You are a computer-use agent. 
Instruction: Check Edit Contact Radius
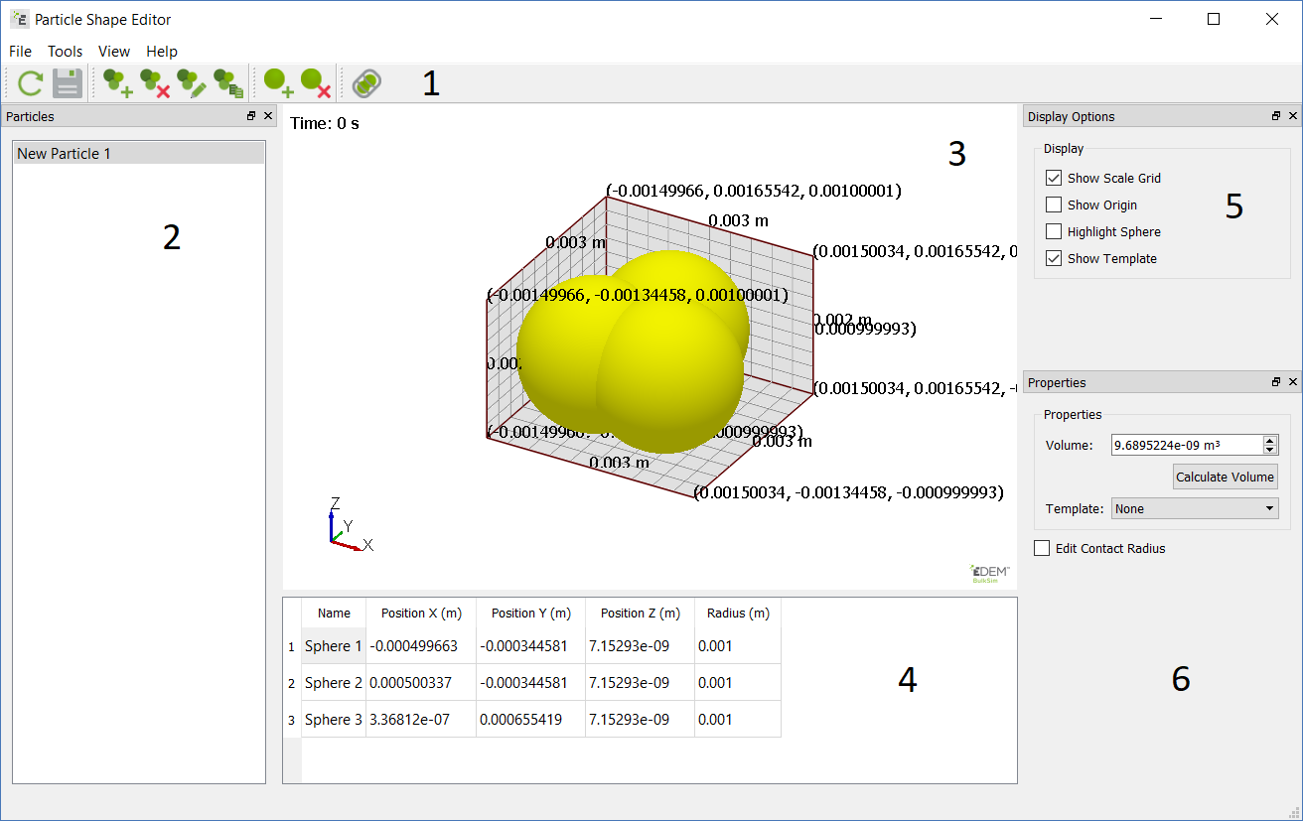1042,547
